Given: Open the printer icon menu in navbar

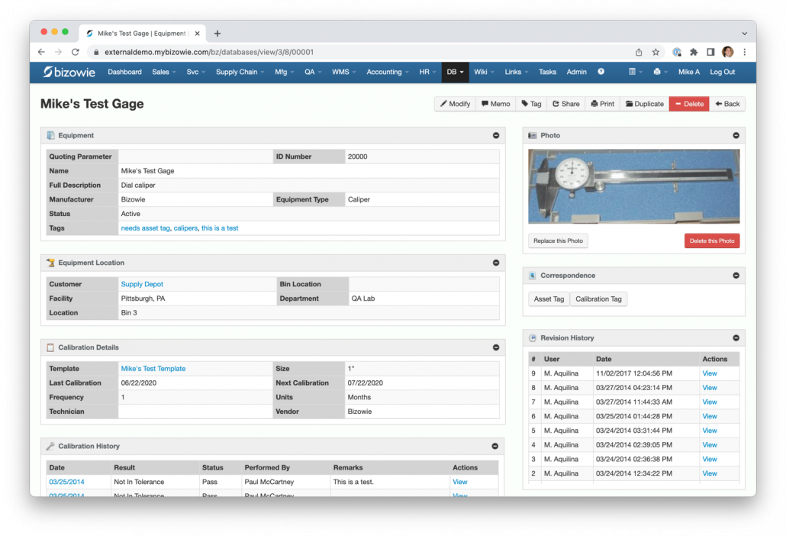Looking at the screenshot, I should [x=659, y=72].
